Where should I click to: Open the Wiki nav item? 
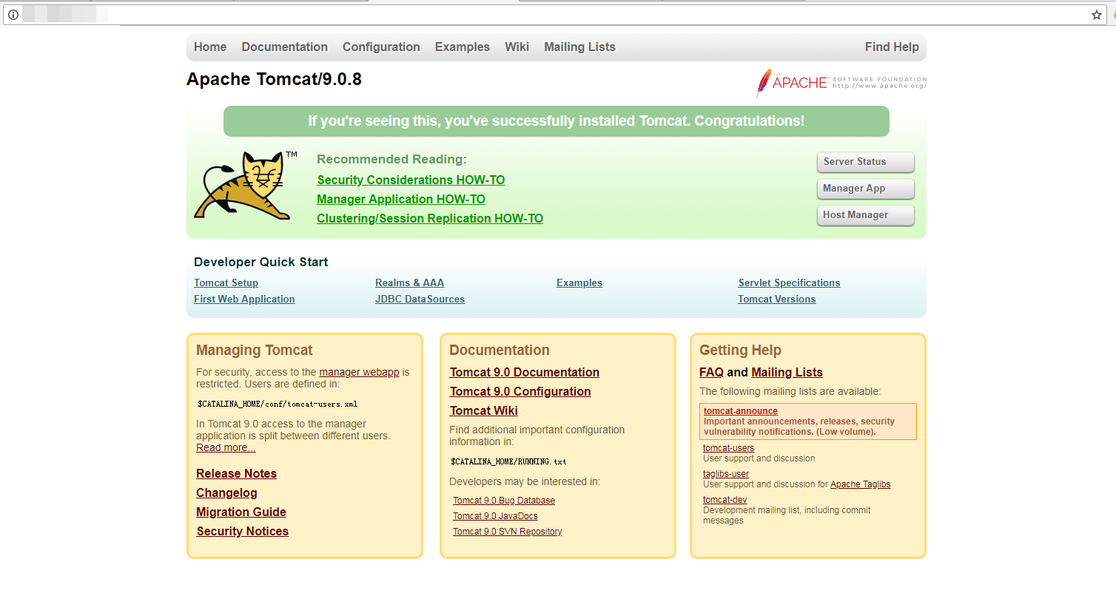pyautogui.click(x=517, y=47)
